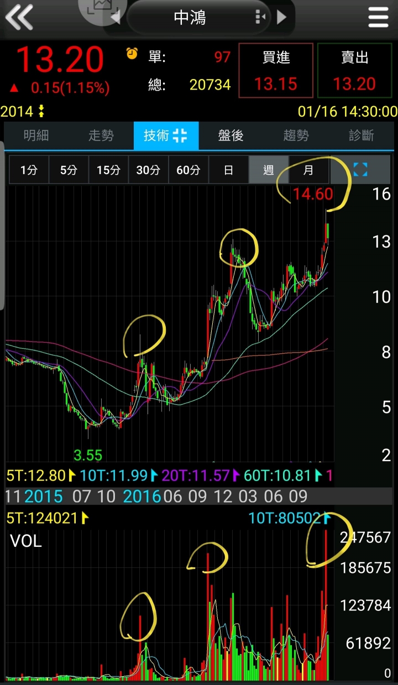The height and width of the screenshot is (685, 398).
Task: Select the 5分 chart interval
Action: point(69,170)
